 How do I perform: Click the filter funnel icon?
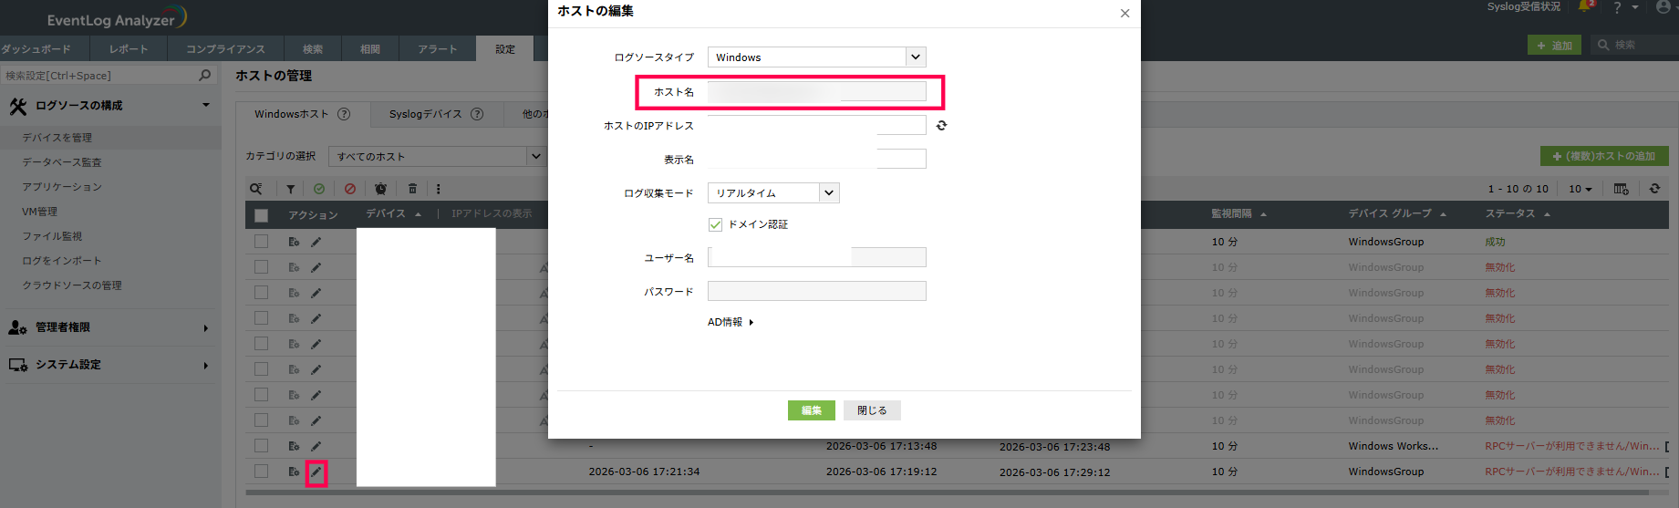tap(290, 189)
